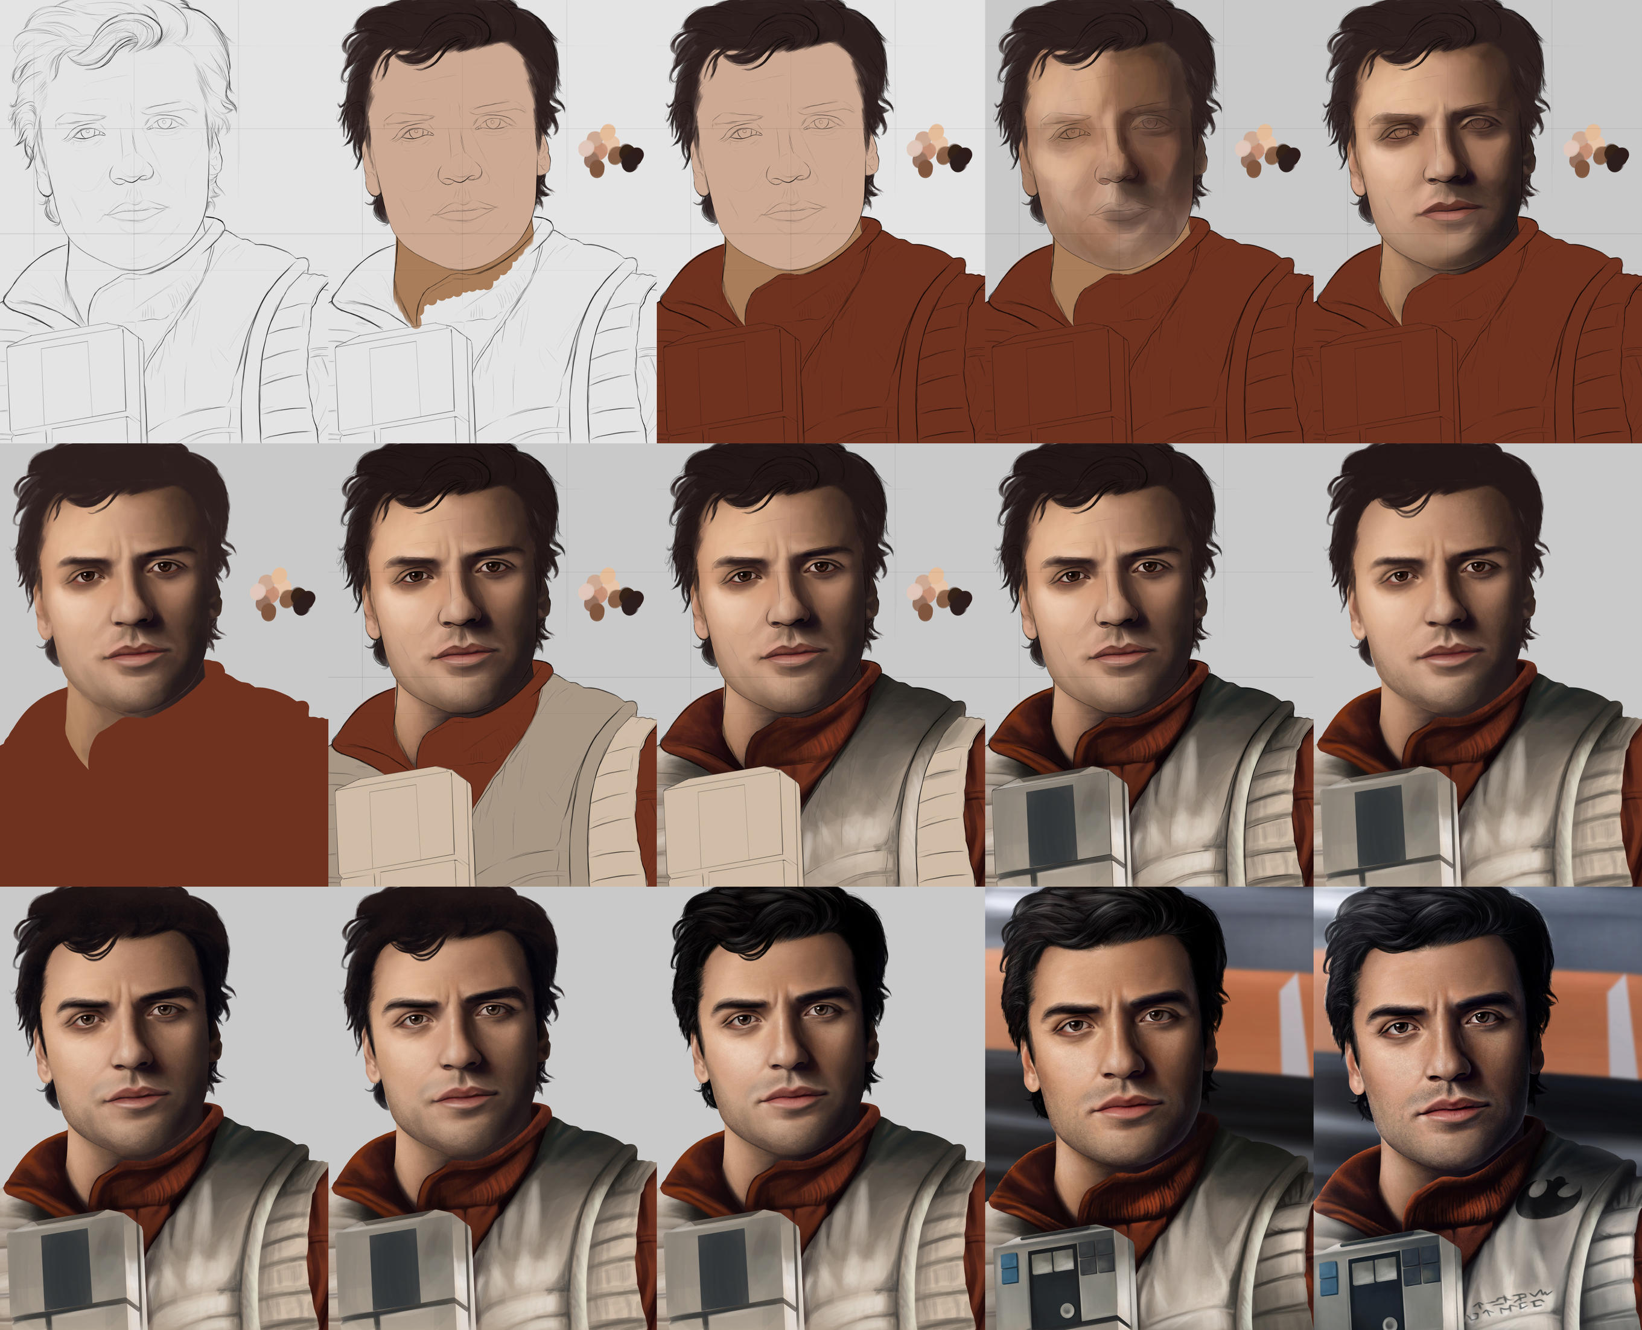Image resolution: width=1642 pixels, height=1330 pixels.
Task: Pick the skin palette beside the finished face on the red blob
Action: [283, 594]
